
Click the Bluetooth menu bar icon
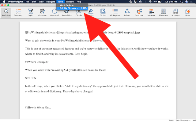tap(145, 2)
